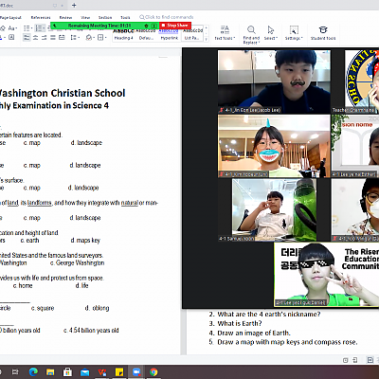379x379 pixels.
Task: Toggle distributed alignment
Action: point(62,38)
